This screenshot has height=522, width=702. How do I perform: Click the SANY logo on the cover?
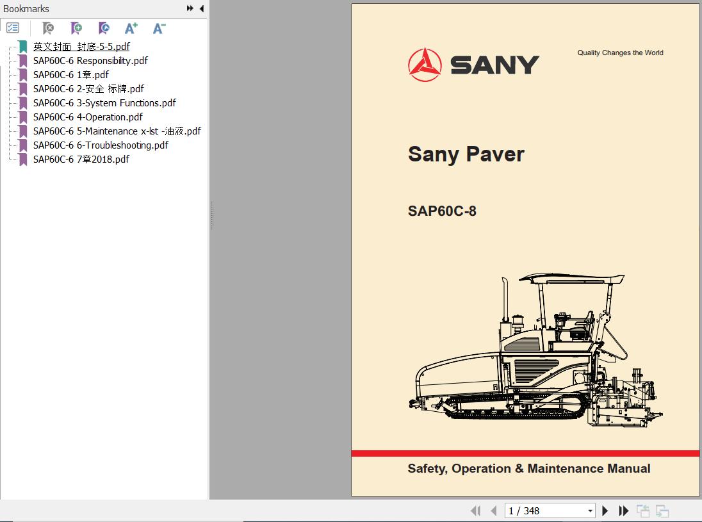474,65
